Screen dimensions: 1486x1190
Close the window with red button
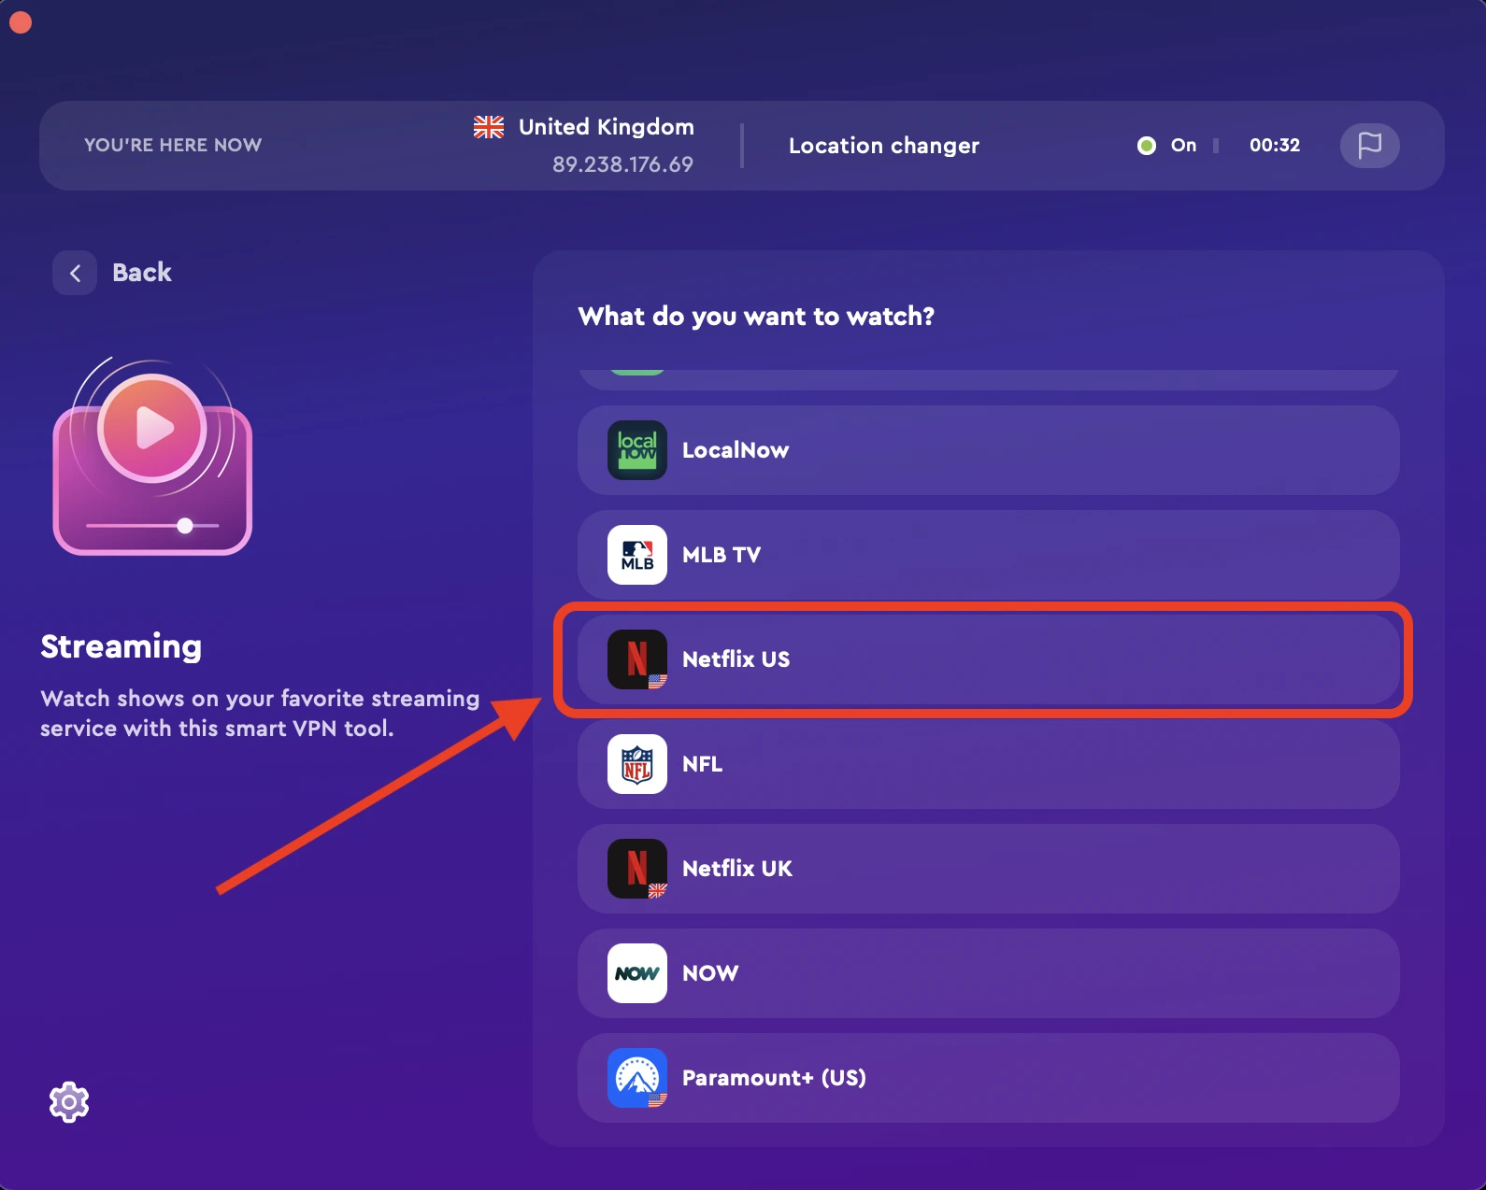(21, 21)
